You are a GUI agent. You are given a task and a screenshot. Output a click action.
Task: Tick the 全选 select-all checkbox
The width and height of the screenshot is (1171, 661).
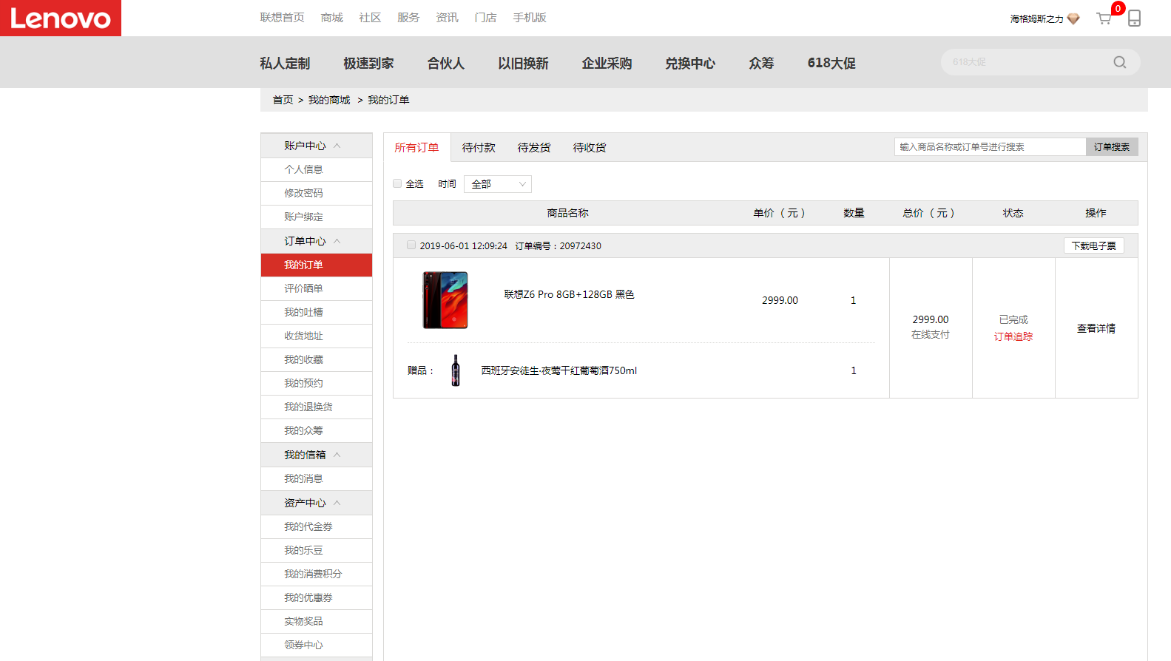click(x=397, y=183)
